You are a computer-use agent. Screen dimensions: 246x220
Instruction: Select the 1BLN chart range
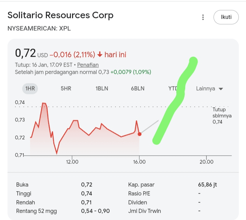(102, 89)
